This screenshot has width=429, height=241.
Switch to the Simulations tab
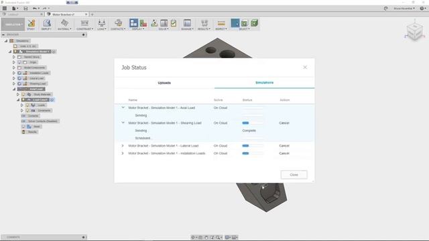coord(264,82)
